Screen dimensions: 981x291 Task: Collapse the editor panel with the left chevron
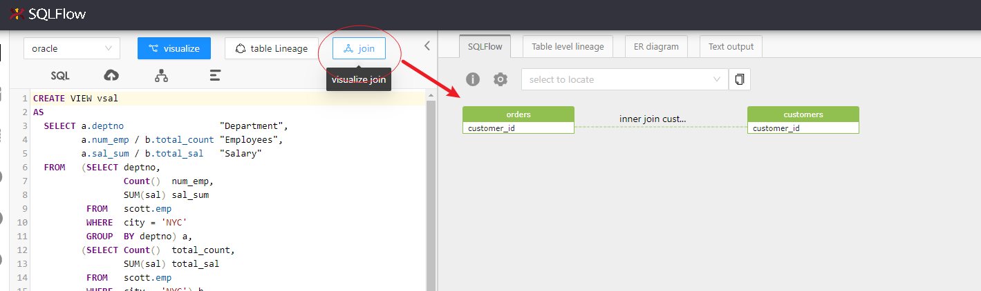(427, 46)
